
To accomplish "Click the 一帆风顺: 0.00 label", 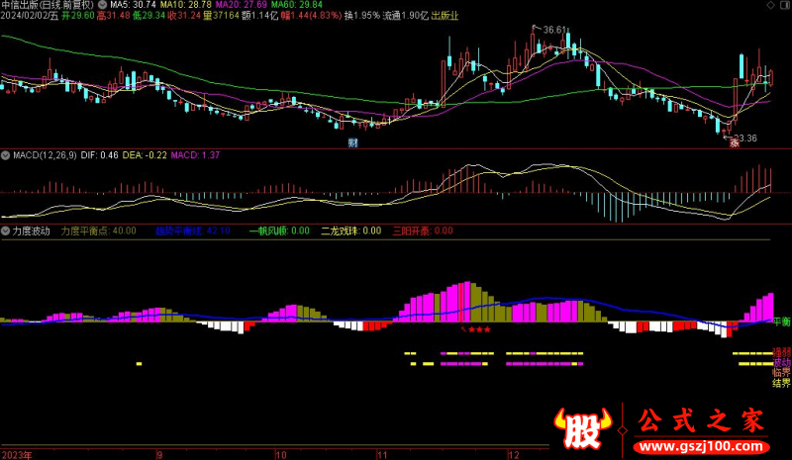I will click(279, 231).
